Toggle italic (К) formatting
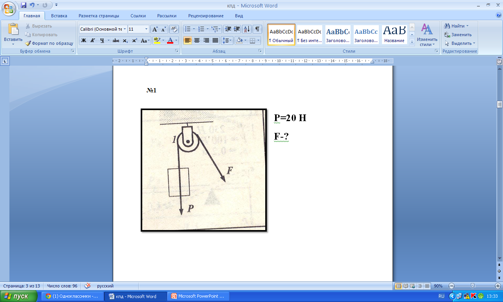 click(x=93, y=41)
